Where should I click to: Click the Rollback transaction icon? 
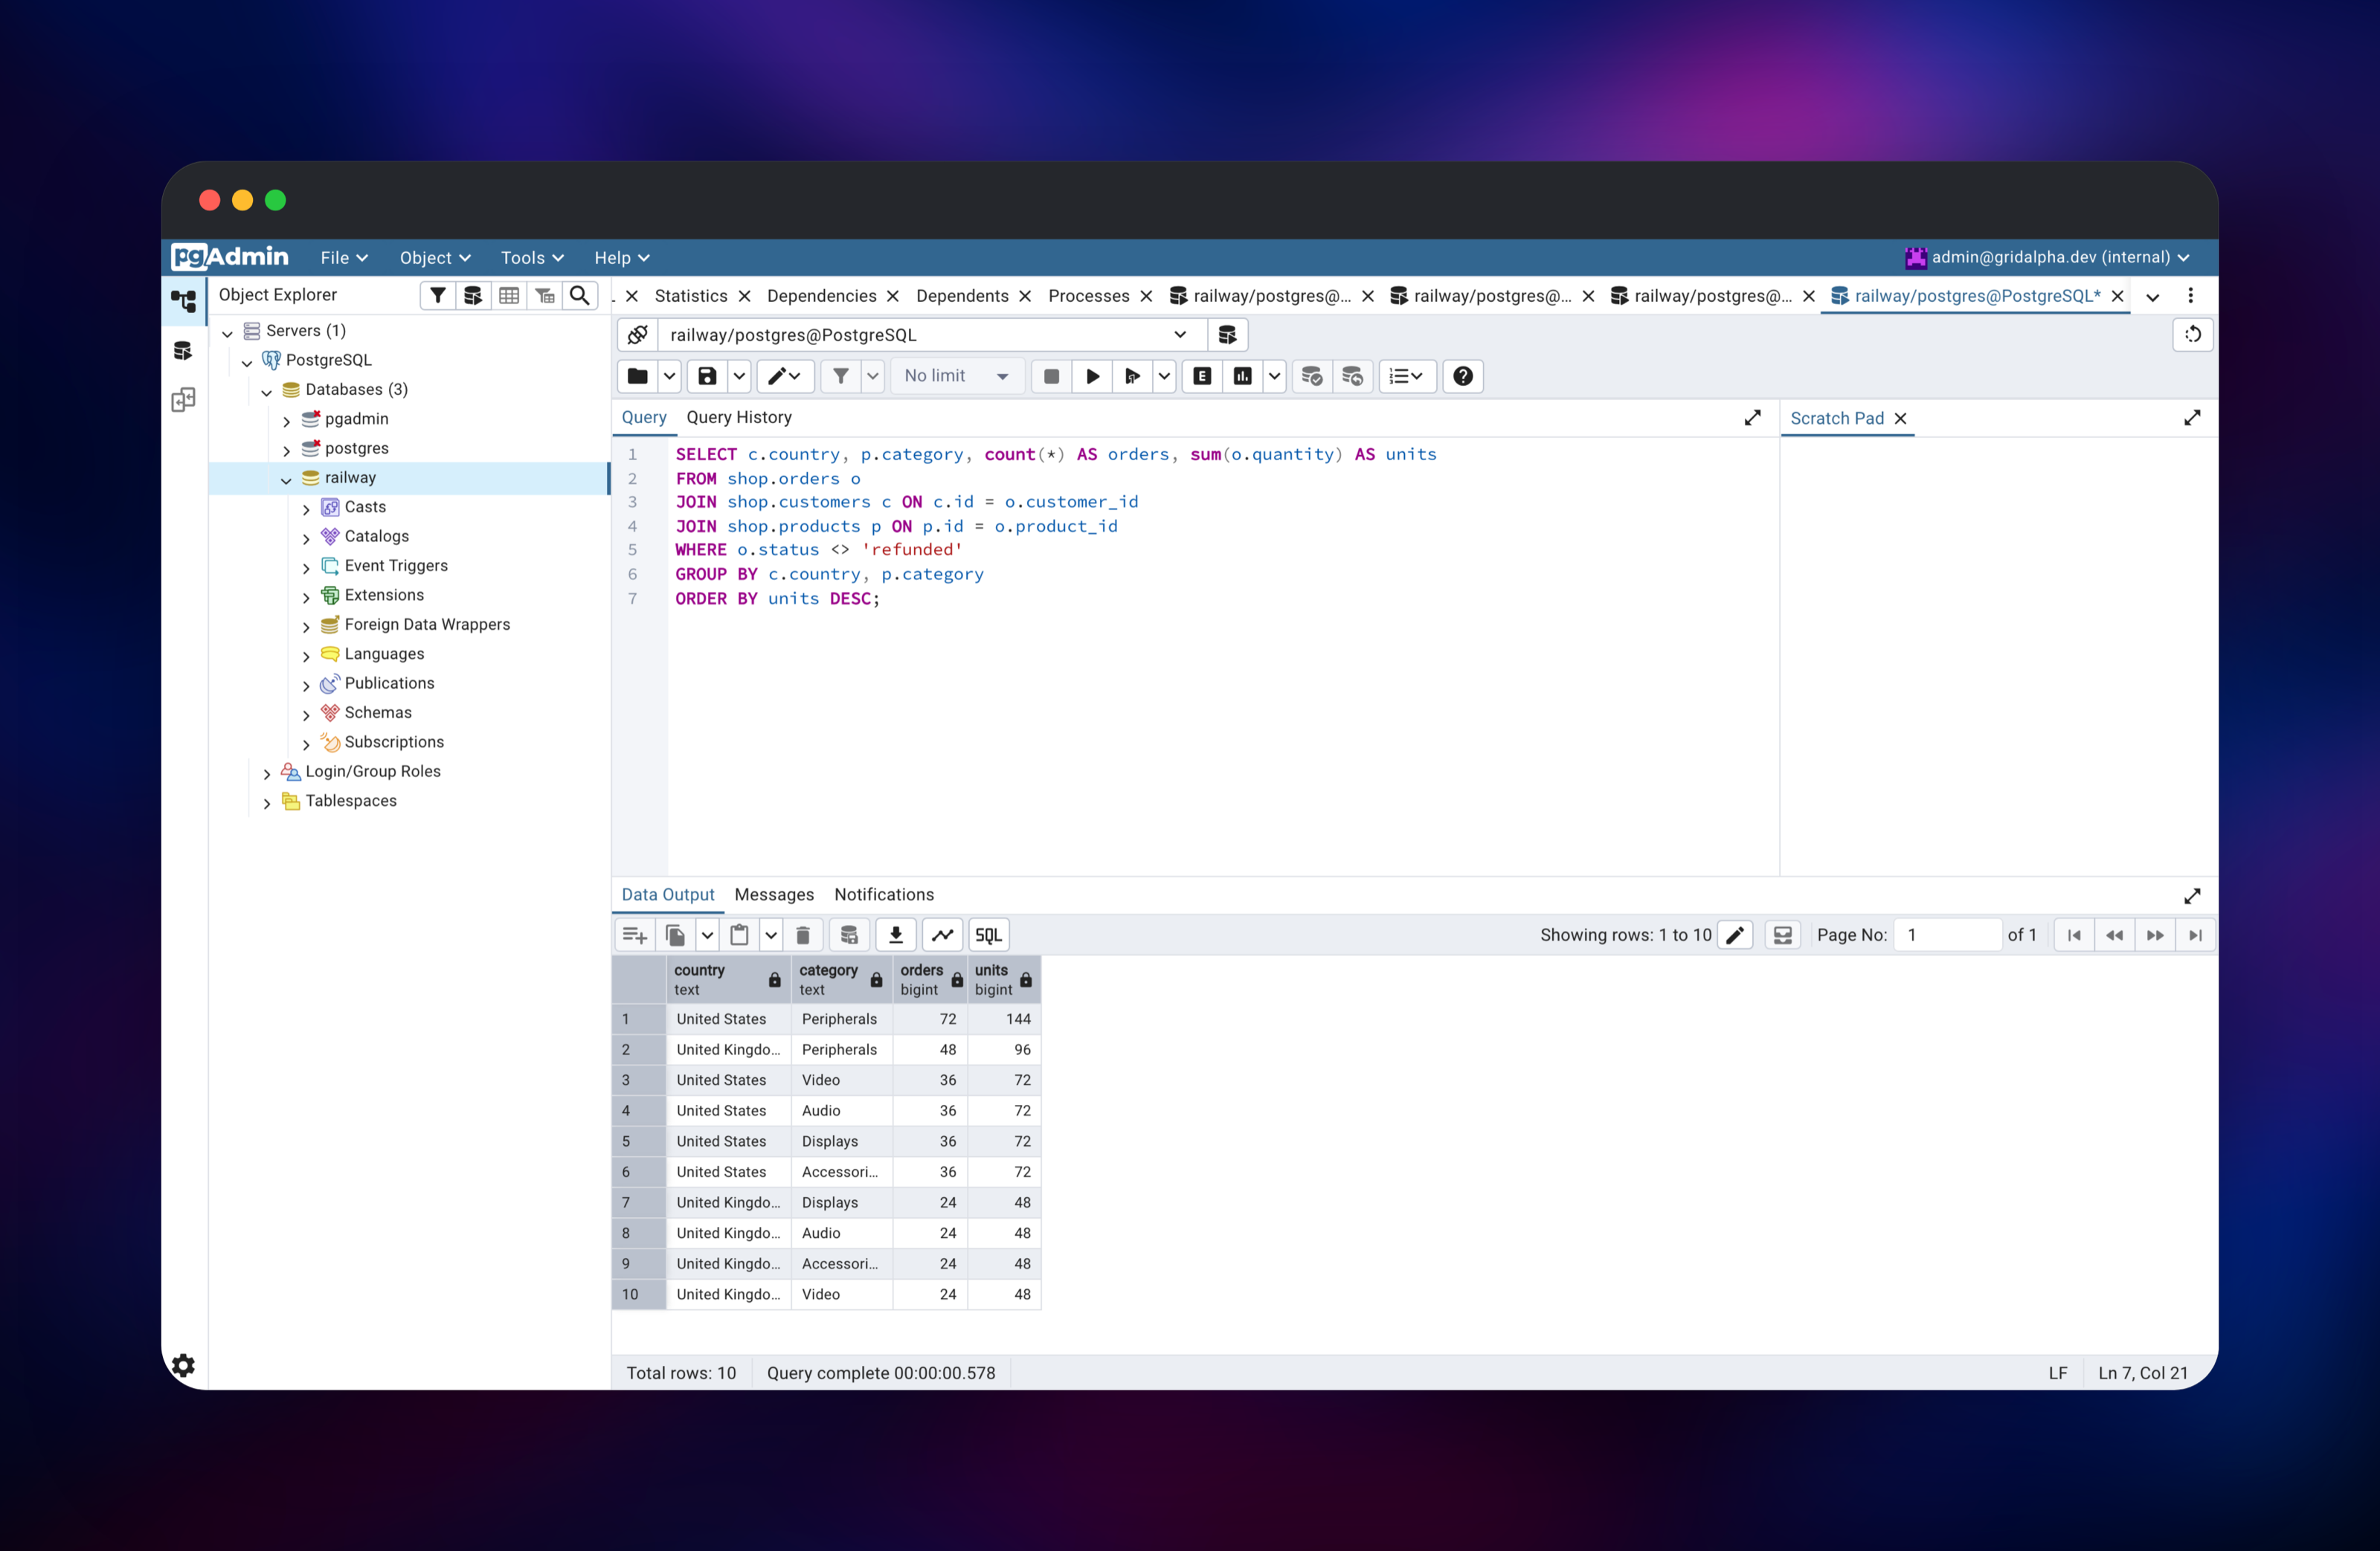(1352, 376)
